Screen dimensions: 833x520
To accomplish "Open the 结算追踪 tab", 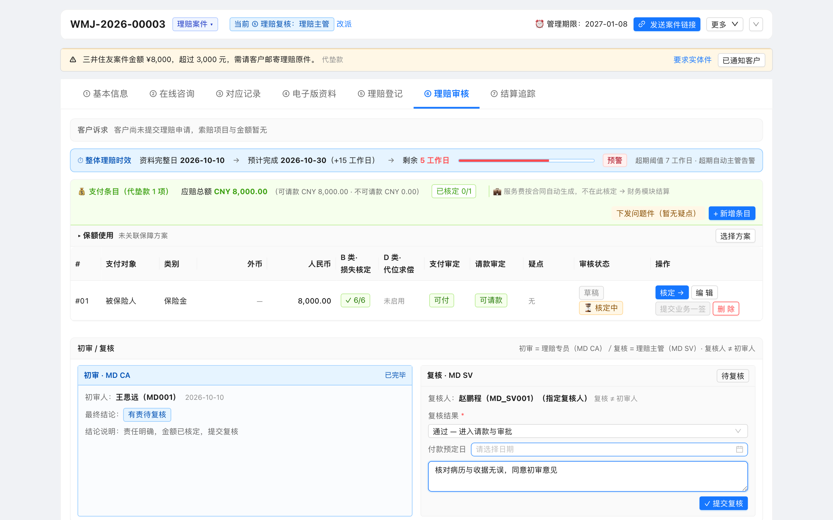I will (x=513, y=94).
